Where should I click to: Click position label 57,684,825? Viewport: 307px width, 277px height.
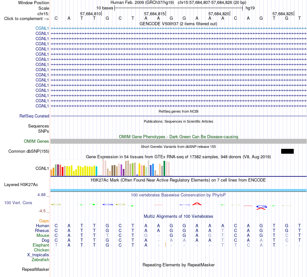(283, 14)
